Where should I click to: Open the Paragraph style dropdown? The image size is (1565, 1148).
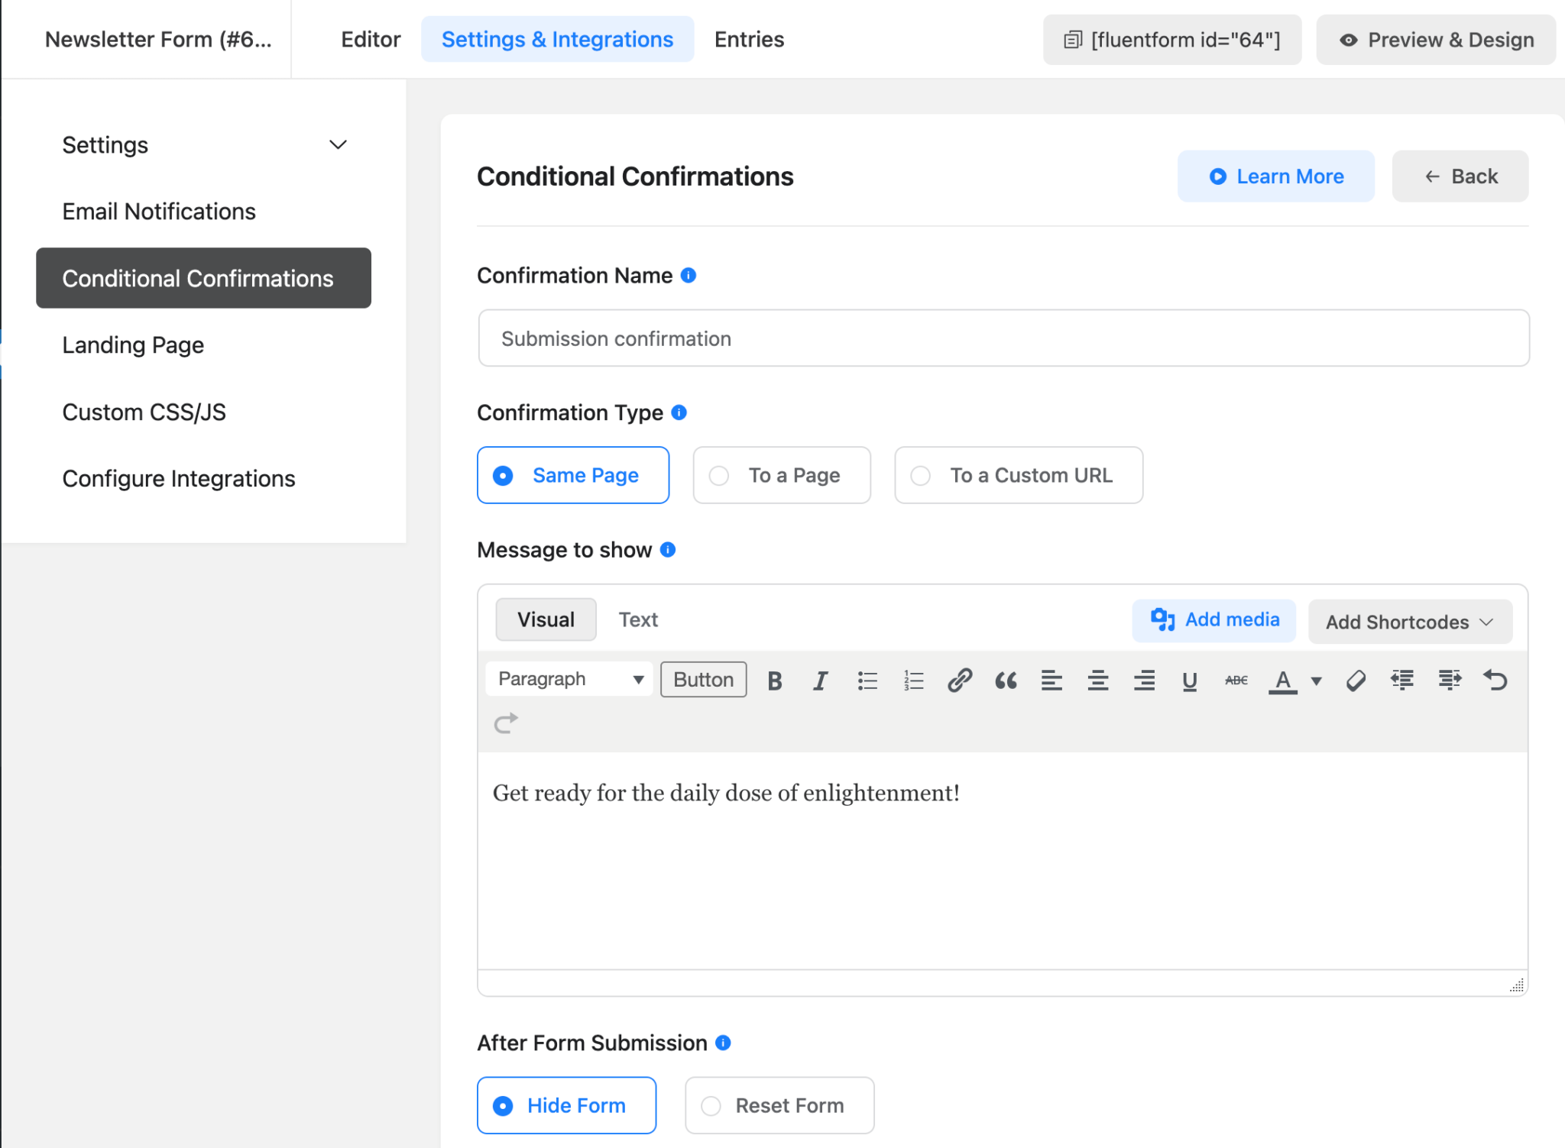(568, 679)
